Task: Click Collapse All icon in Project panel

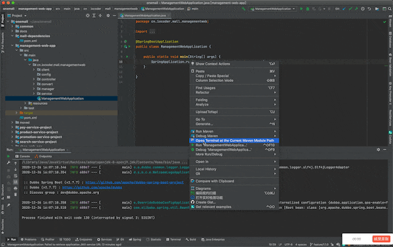Action: 100,16
